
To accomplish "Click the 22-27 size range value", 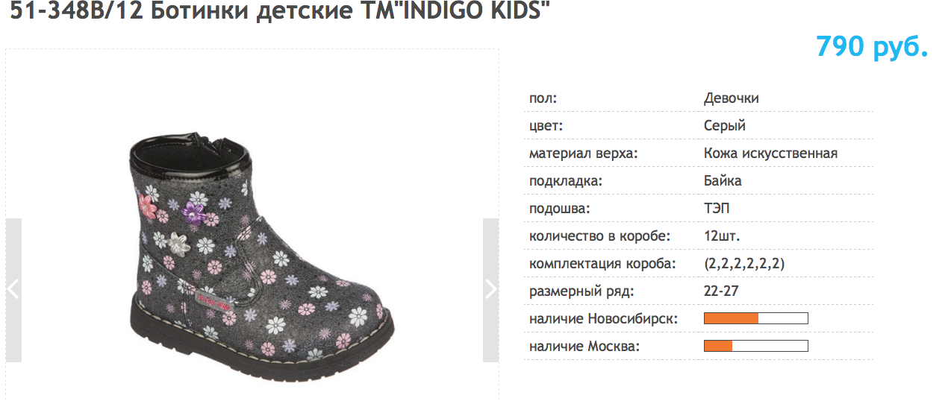I will (721, 291).
